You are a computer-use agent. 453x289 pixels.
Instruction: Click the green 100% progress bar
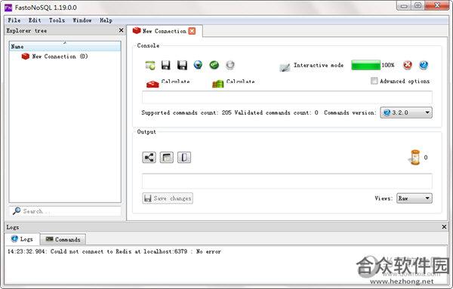[365, 65]
